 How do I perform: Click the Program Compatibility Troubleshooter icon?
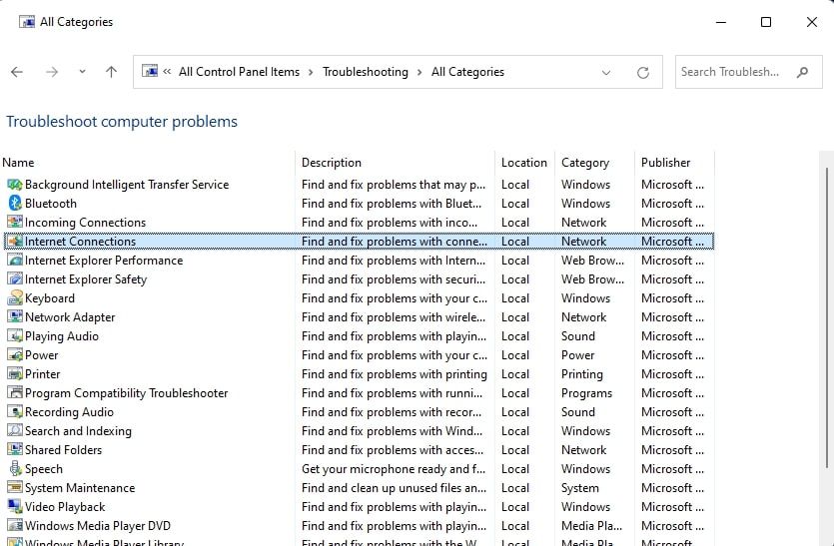click(14, 393)
